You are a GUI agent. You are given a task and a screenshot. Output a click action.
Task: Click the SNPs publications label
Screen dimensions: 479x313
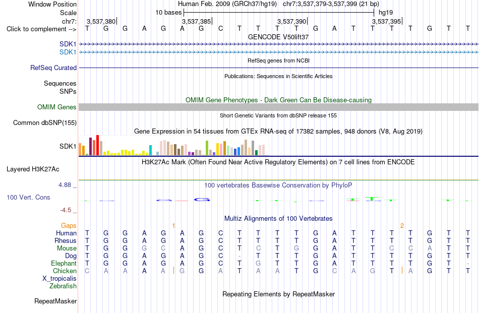click(x=68, y=91)
